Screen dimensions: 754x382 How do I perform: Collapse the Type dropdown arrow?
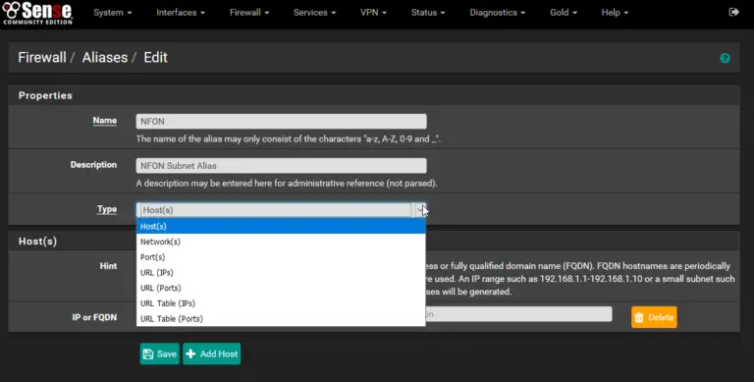pos(420,210)
